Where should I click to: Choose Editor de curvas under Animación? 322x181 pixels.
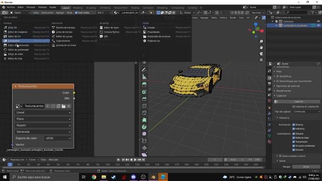coord(64,36)
